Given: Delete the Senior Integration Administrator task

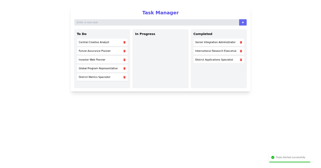Looking at the screenshot, I should point(241,42).
